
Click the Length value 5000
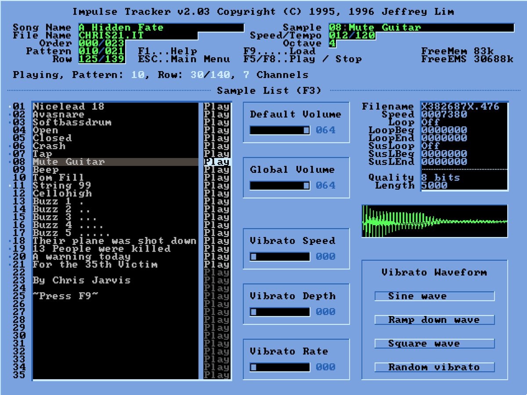tap(464, 186)
